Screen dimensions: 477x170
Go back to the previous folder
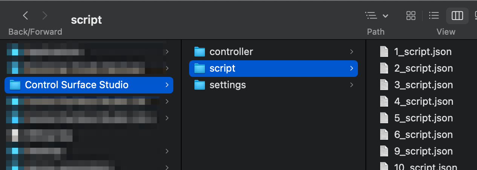point(26,15)
